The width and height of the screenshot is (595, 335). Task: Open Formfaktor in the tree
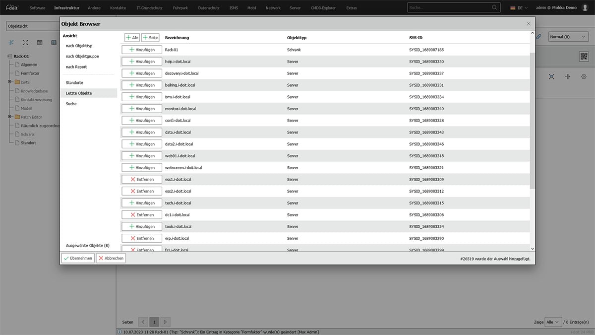(x=30, y=73)
